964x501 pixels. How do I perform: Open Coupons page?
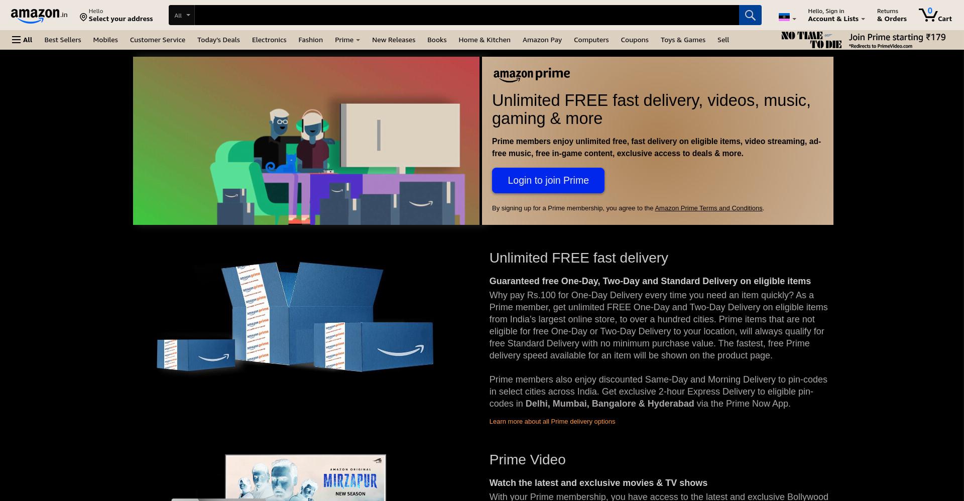634,40
